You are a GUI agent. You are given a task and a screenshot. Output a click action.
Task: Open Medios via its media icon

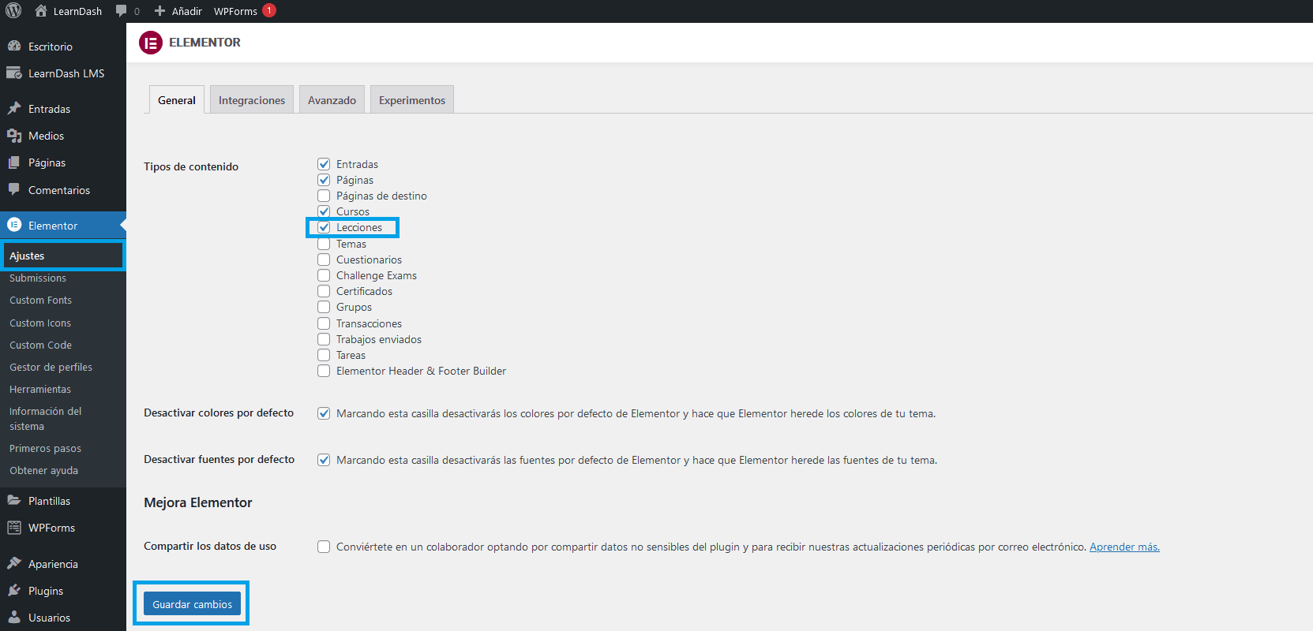[14, 136]
